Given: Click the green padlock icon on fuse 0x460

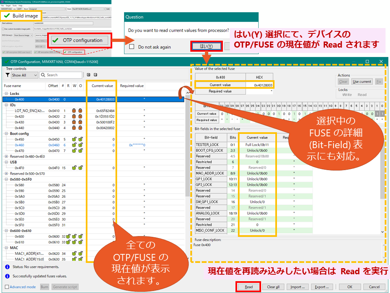Looking at the screenshot, I should tap(74, 145).
